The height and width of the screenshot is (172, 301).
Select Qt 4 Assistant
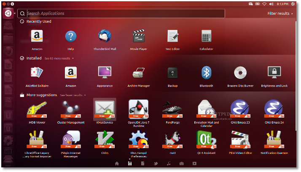[207, 140]
